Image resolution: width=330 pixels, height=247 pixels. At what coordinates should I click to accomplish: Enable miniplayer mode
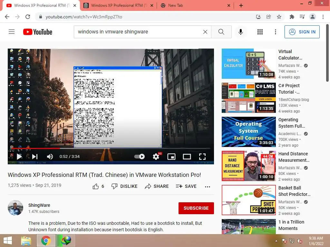(x=171, y=157)
